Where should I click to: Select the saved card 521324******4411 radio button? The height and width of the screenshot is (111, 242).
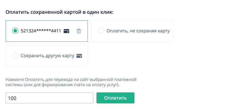(x=15, y=31)
